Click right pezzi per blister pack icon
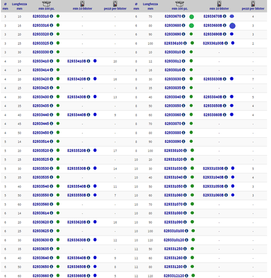This screenshot has height=278, width=271. 253,4
